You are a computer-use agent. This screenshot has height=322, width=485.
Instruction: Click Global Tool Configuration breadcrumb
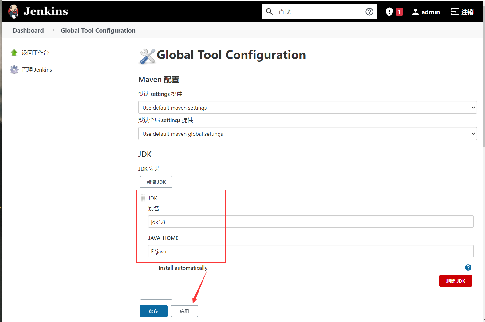(98, 30)
